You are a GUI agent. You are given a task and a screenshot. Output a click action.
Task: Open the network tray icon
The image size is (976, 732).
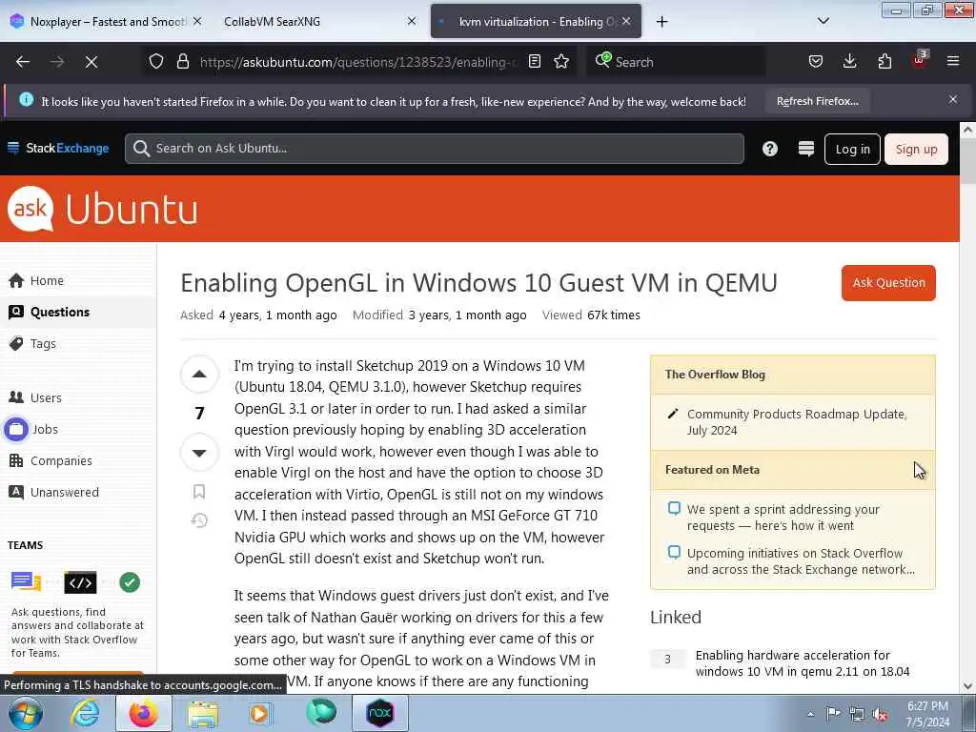(x=857, y=715)
